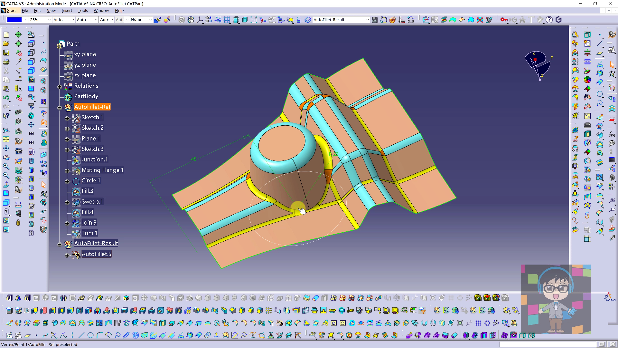Click the Save diskette icon in left toolbar
The image size is (618, 348).
click(x=6, y=53)
